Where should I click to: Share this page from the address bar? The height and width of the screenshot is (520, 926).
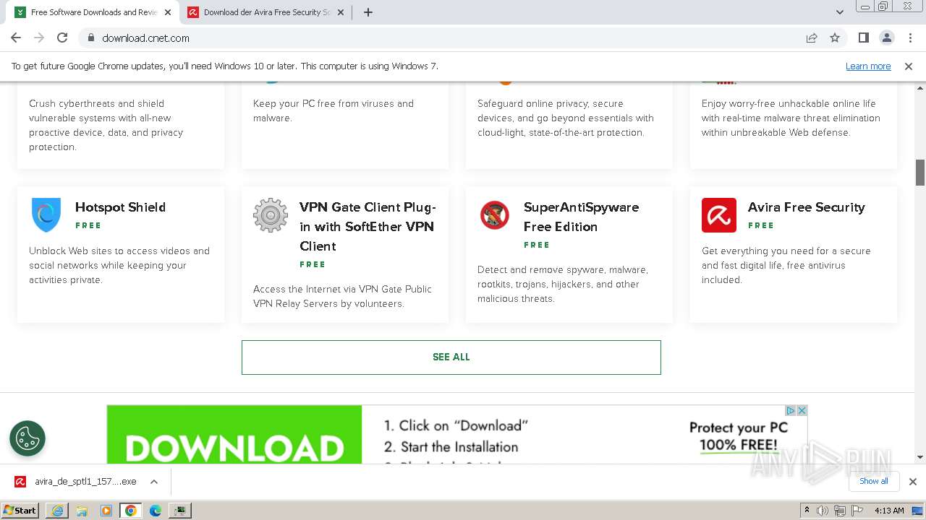point(812,38)
